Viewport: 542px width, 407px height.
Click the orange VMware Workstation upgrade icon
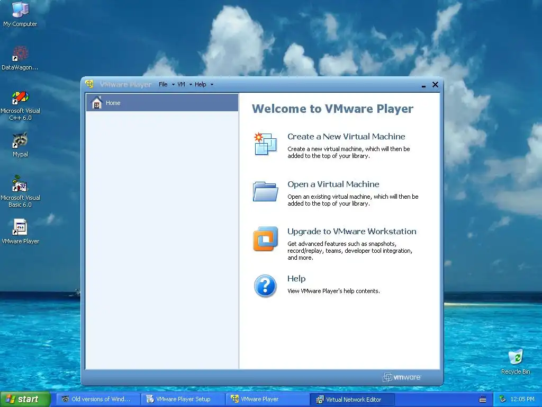click(x=265, y=238)
